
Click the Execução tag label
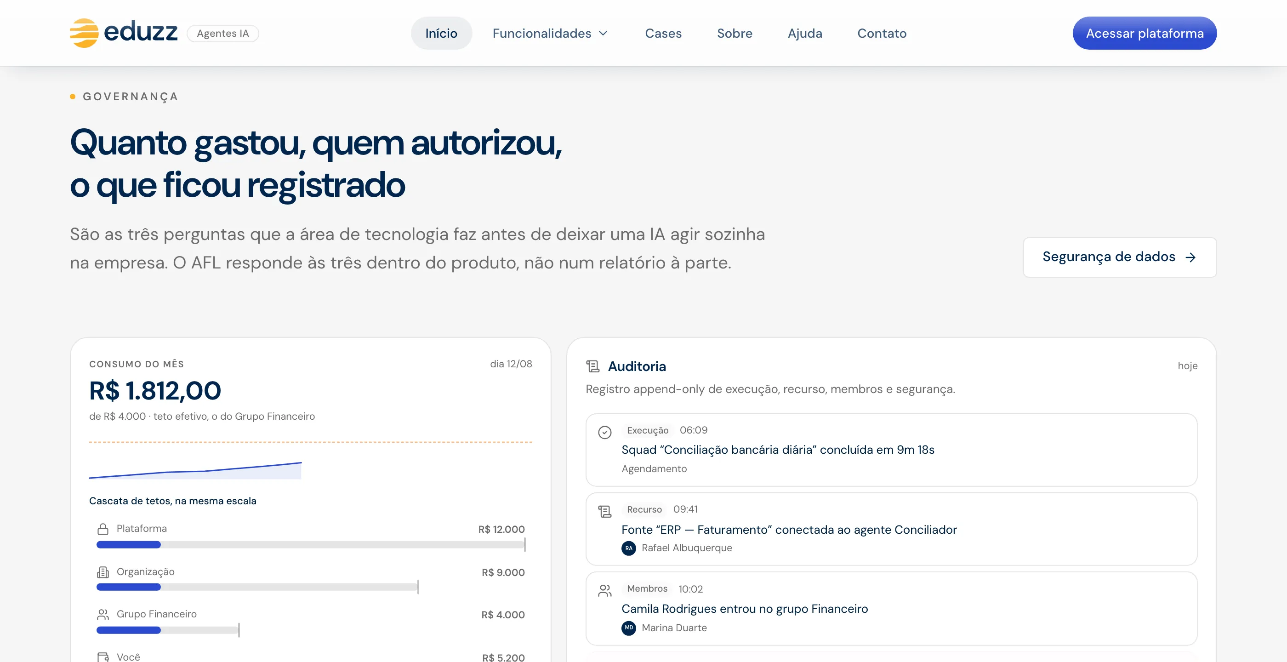click(x=648, y=430)
